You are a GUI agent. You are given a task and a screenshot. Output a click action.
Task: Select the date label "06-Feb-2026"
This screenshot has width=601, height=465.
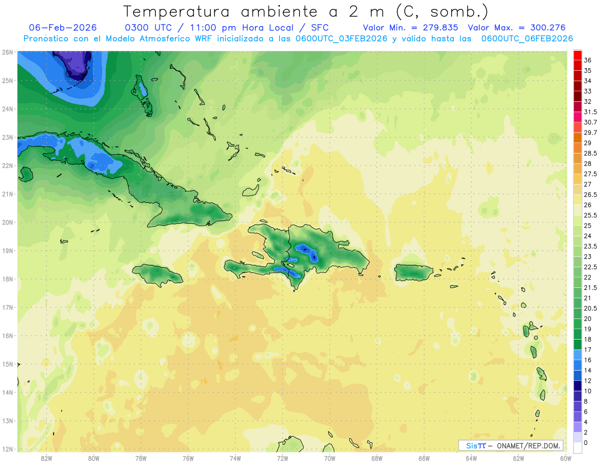63,28
